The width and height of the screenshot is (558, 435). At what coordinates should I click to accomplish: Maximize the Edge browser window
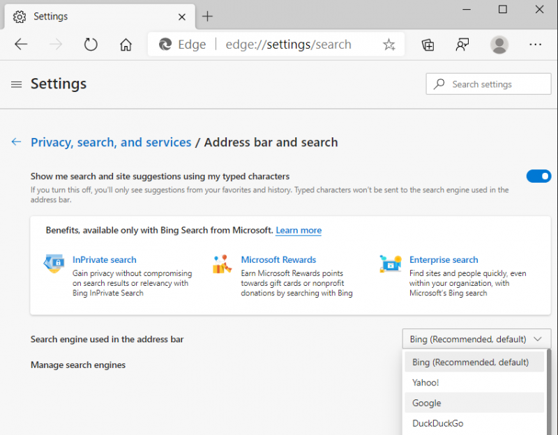[502, 9]
